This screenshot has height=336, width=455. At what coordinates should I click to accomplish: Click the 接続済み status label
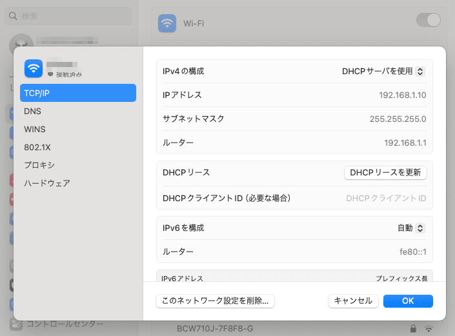69,75
